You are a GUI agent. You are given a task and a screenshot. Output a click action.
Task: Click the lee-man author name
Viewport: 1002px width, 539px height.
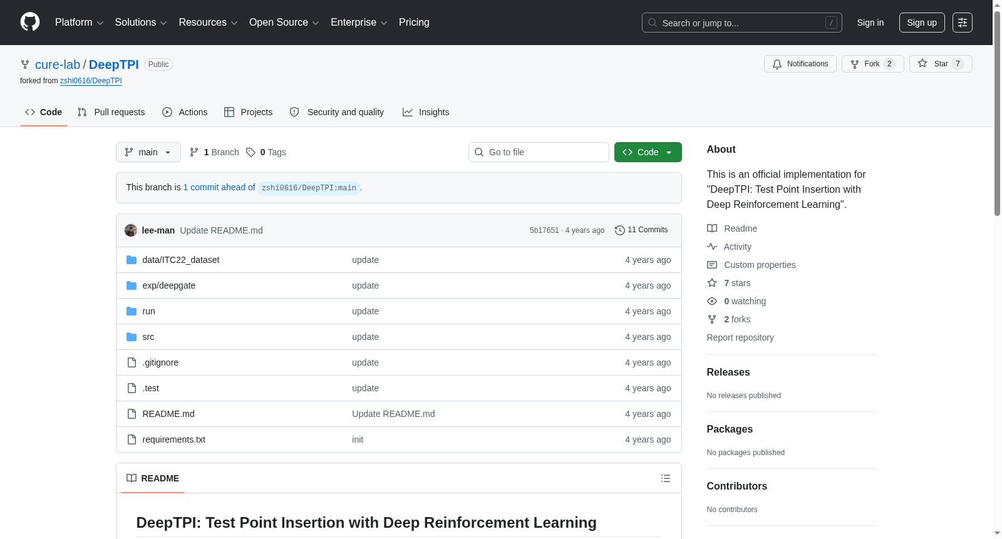click(158, 230)
